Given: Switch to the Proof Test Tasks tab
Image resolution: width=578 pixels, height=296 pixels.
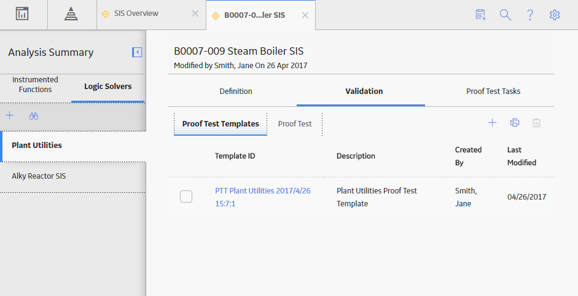Looking at the screenshot, I should (493, 91).
